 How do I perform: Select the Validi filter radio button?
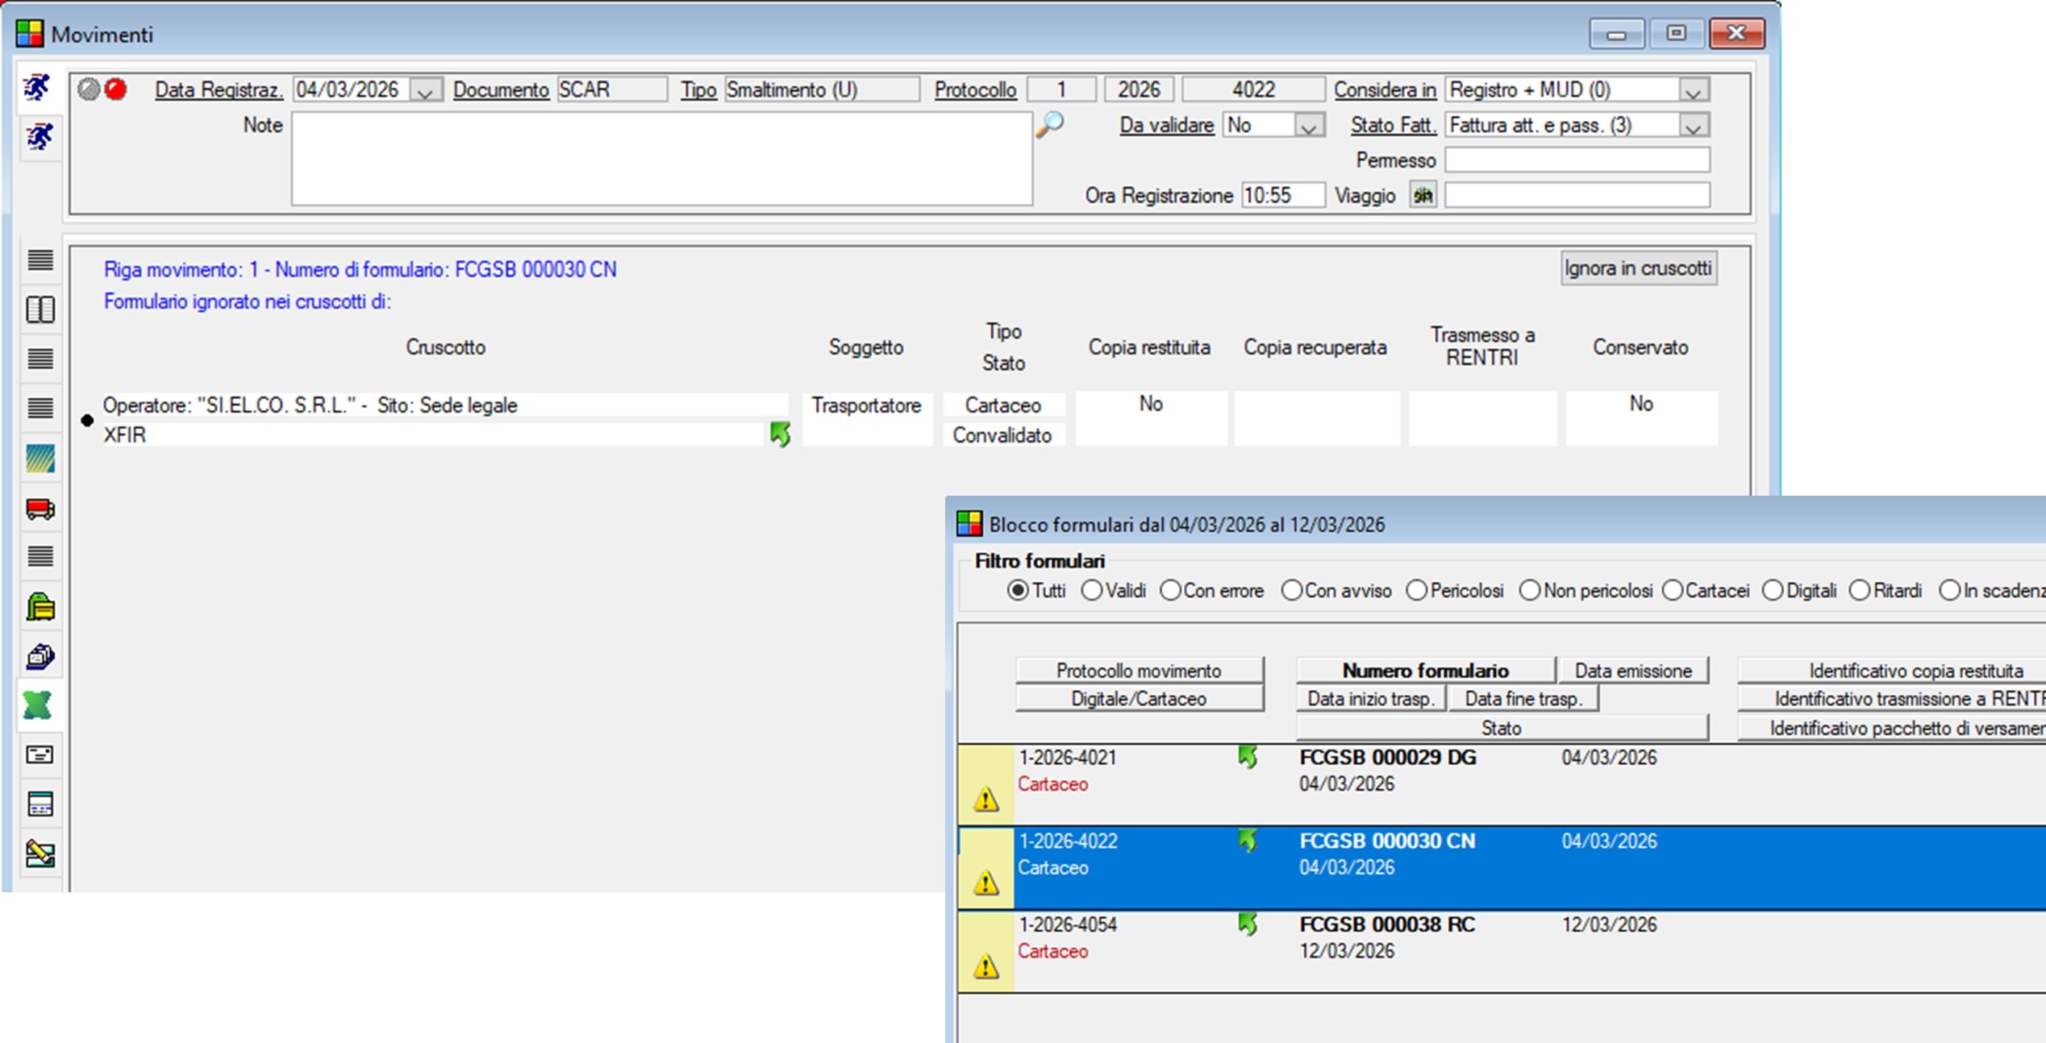click(x=1092, y=591)
